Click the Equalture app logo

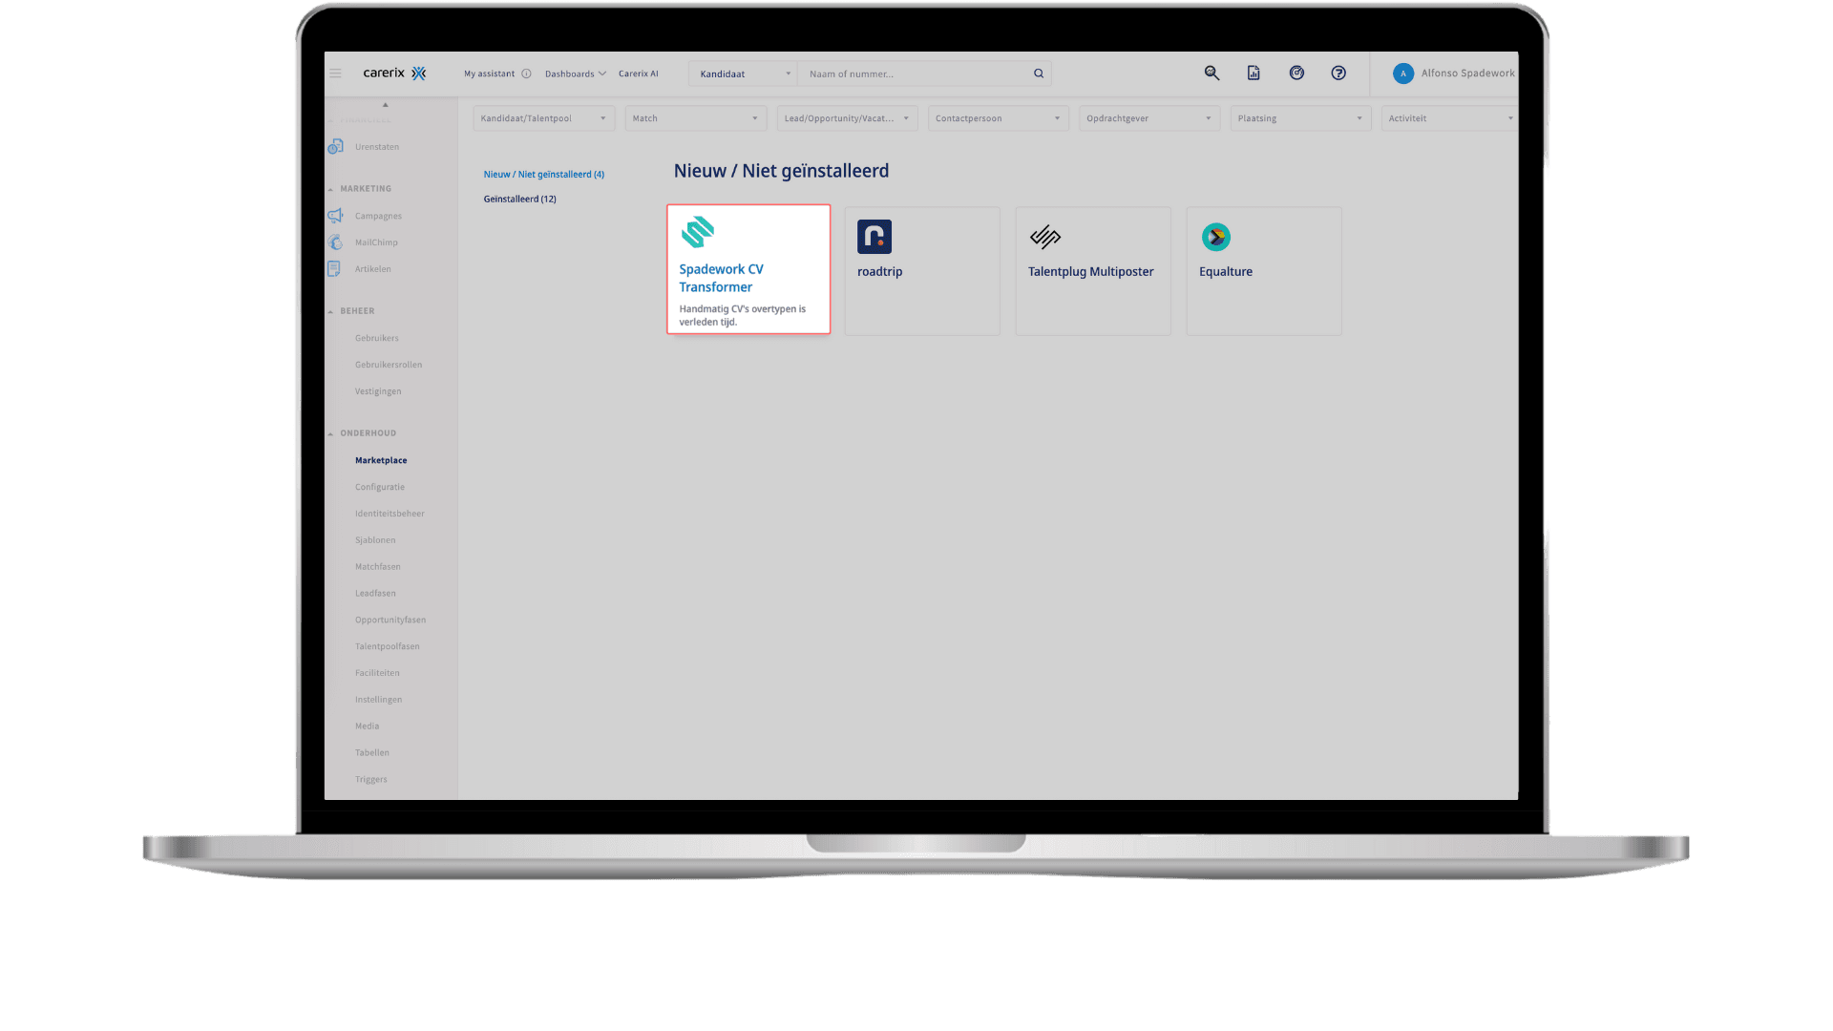point(1215,237)
